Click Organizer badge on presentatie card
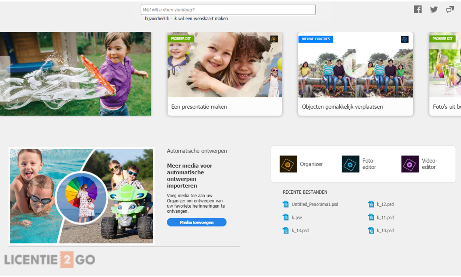The image size is (461, 277). (274, 39)
